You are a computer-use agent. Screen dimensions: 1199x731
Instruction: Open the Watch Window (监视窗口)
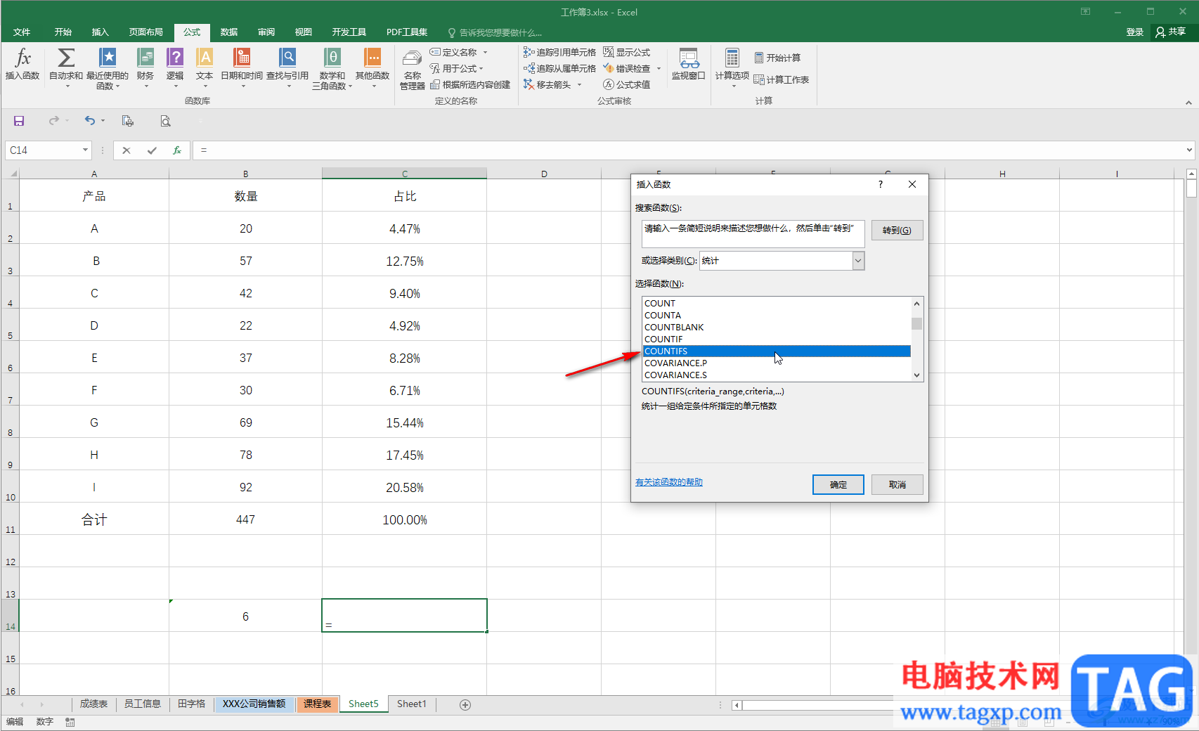pos(689,65)
